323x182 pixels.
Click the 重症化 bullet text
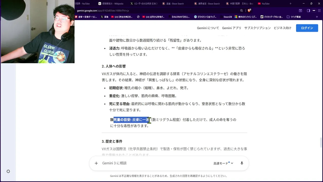pos(143,96)
